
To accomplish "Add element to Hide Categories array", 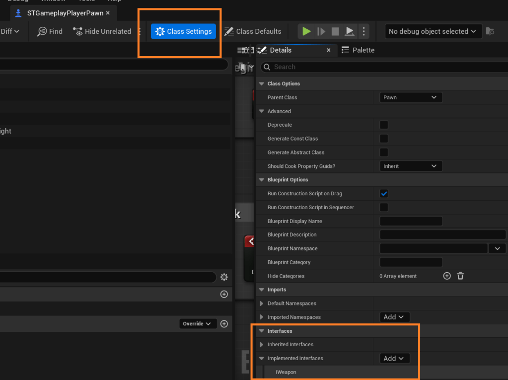I will pos(447,276).
